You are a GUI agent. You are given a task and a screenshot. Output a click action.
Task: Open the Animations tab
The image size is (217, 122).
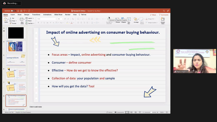tap(47, 15)
